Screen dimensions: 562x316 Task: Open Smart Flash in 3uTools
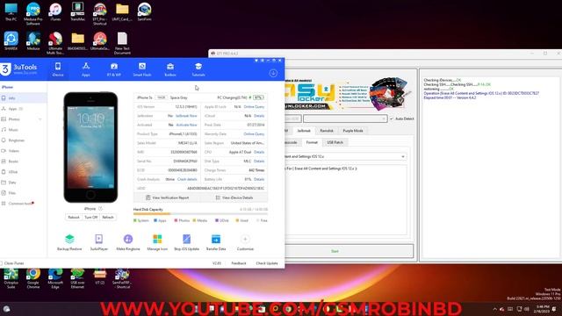coord(142,69)
